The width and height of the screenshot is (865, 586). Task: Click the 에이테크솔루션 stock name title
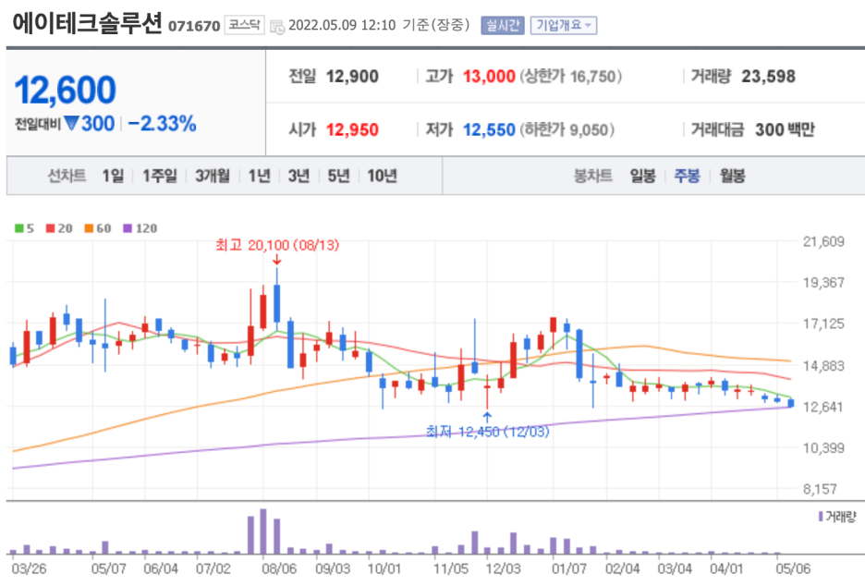[87, 23]
